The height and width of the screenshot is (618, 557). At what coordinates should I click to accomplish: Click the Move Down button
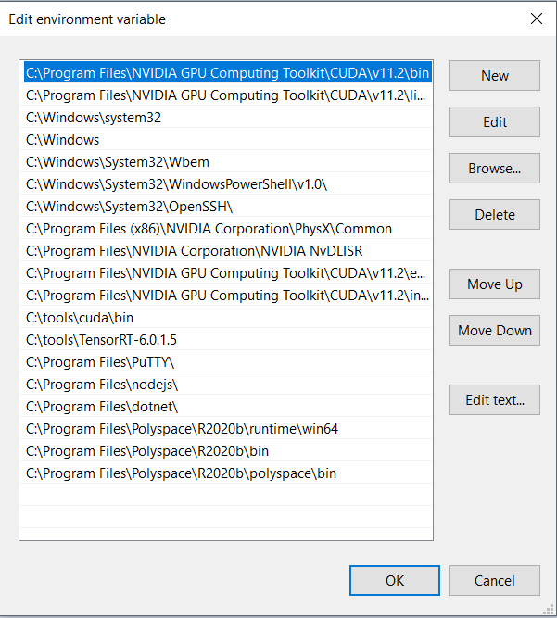coord(494,331)
